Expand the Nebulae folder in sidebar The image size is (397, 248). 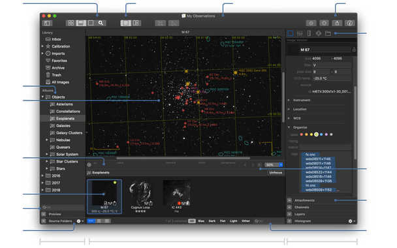(x=47, y=140)
